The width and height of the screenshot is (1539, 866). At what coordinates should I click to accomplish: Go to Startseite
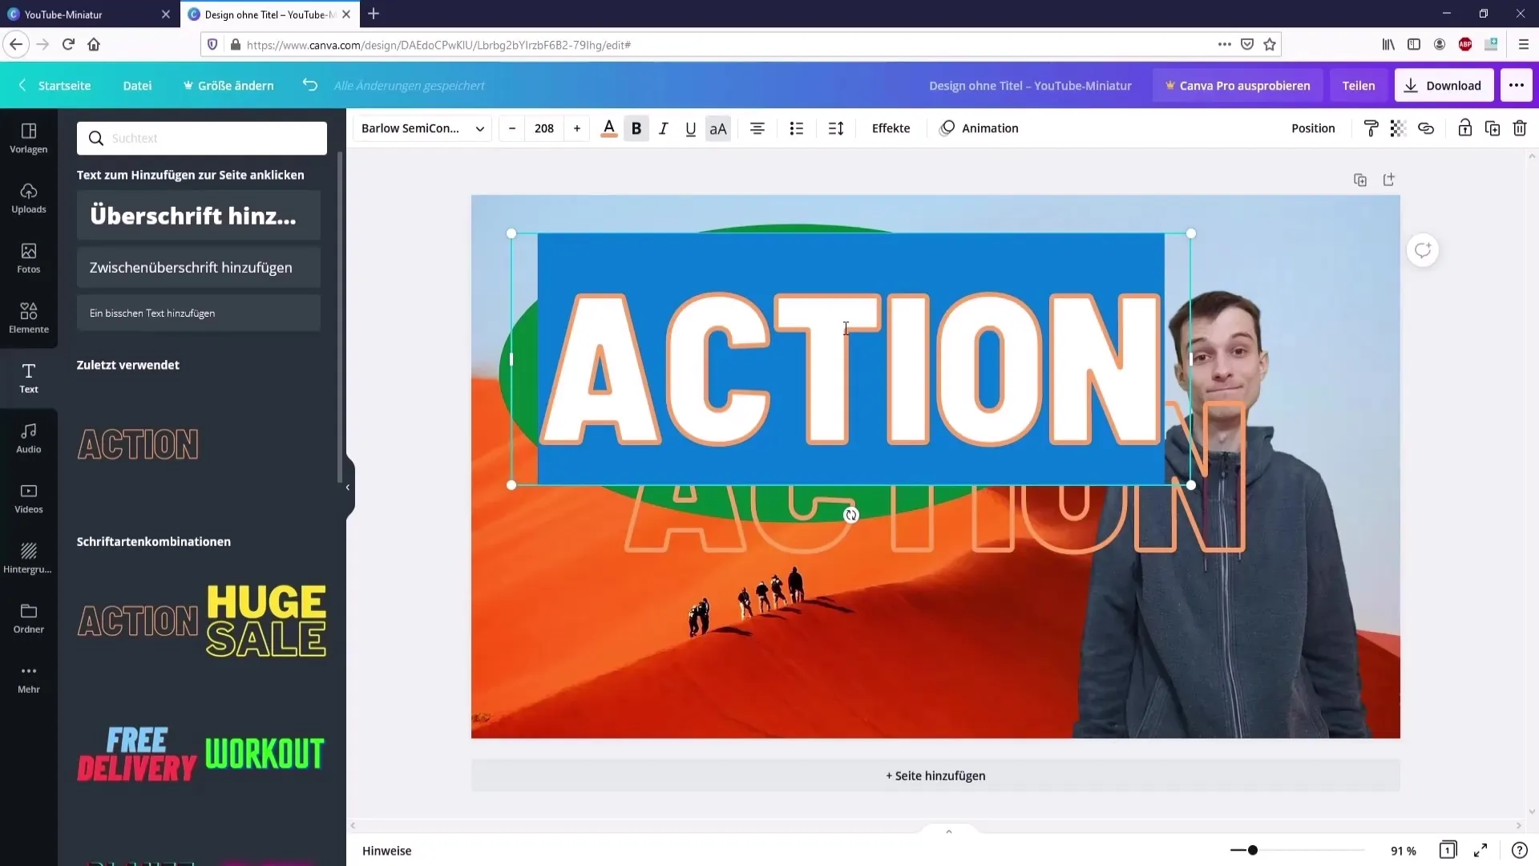point(55,86)
